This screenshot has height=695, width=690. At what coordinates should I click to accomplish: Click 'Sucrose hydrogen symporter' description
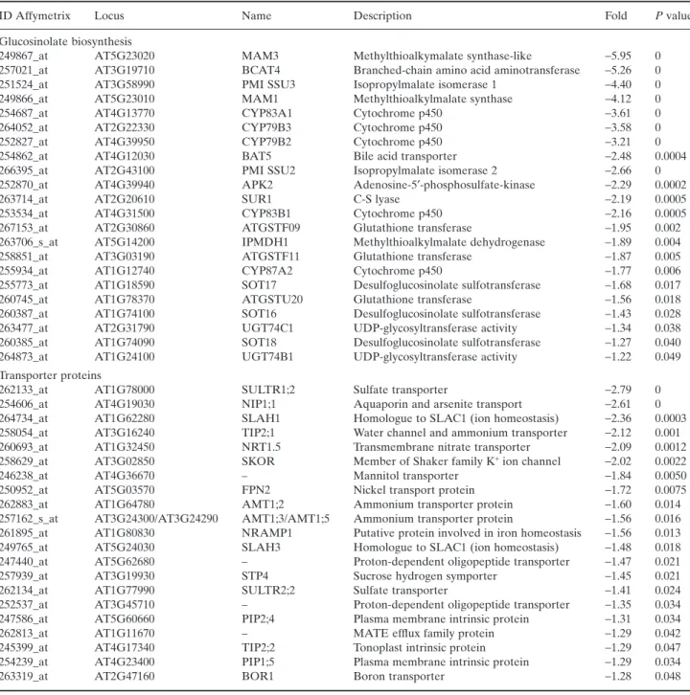pyautogui.click(x=425, y=575)
